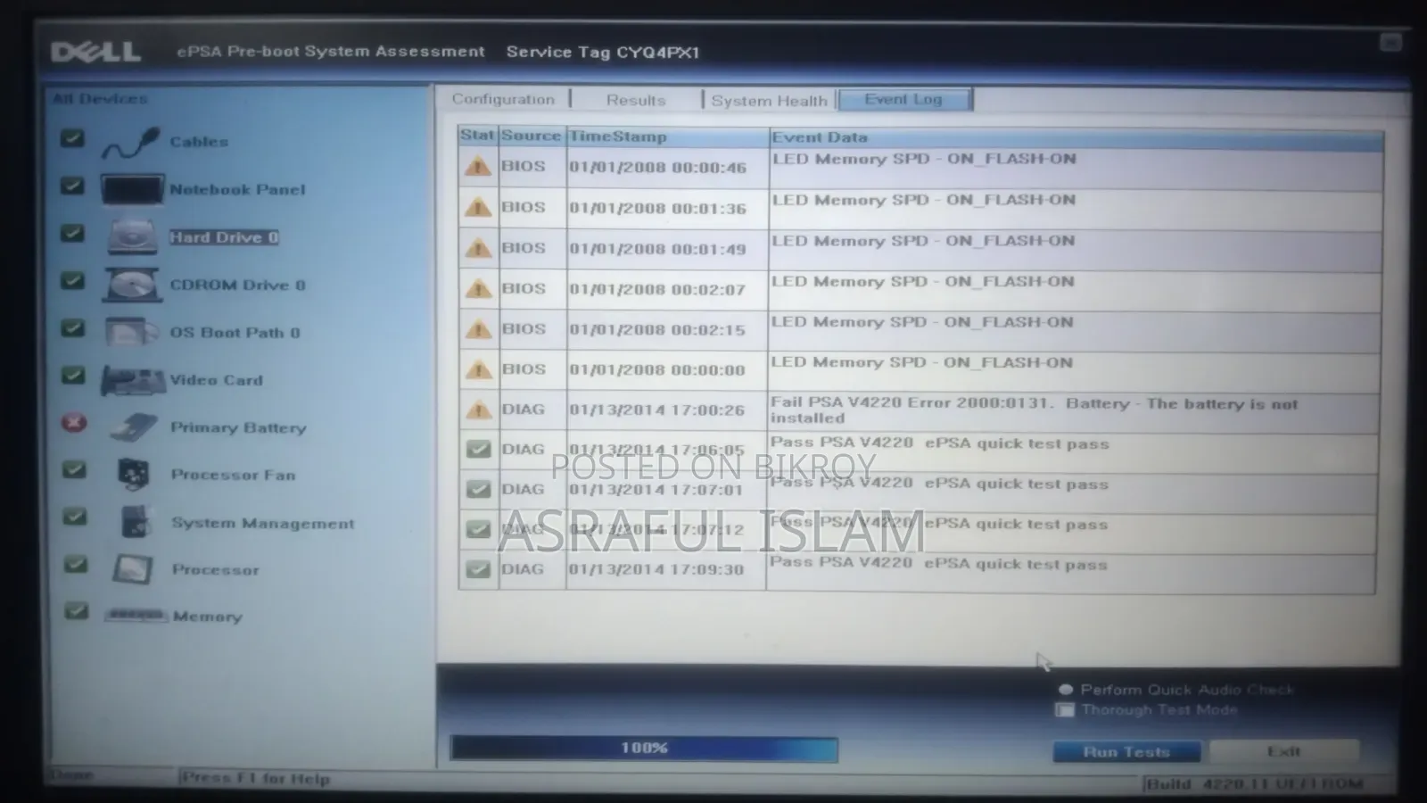The width and height of the screenshot is (1427, 803).
Task: Click warning icon for 00:01:36 BIOS event
Action: [478, 207]
